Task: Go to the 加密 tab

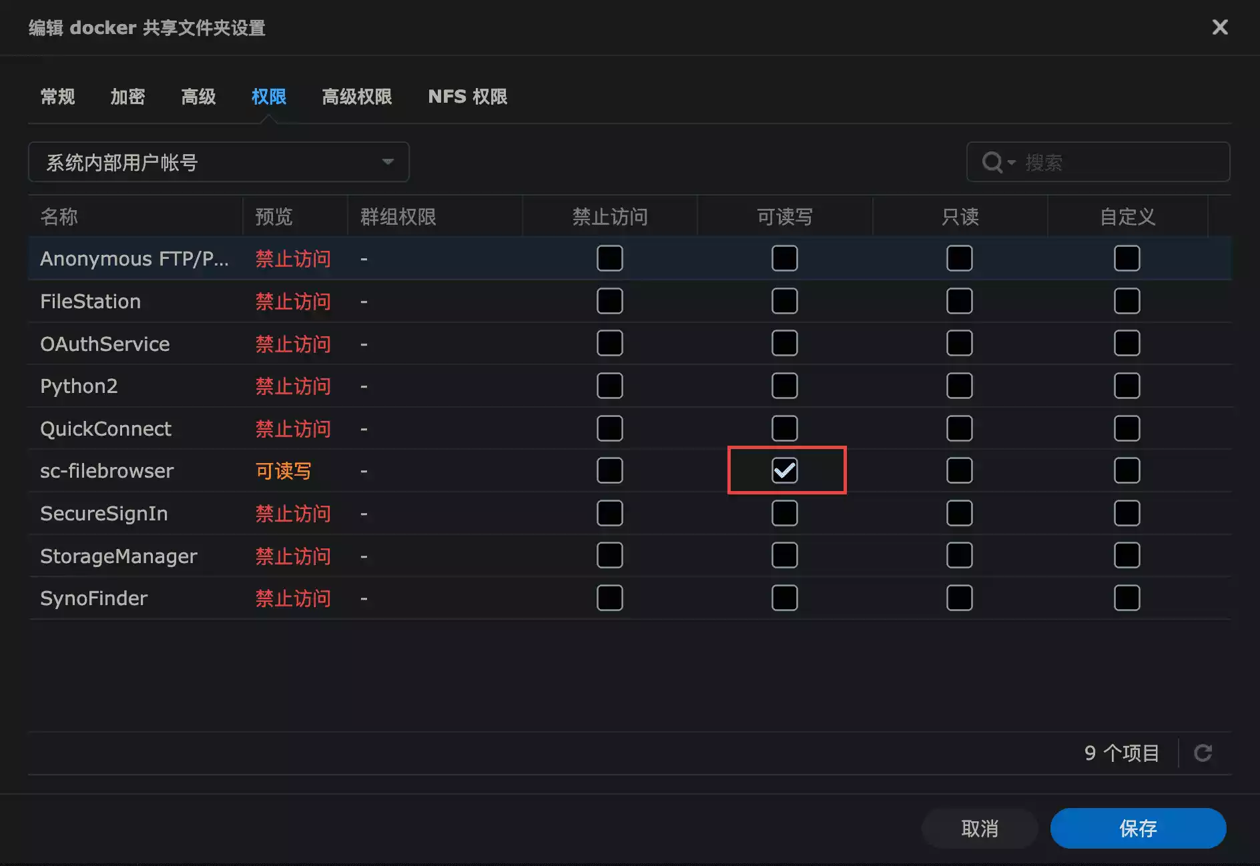Action: point(127,97)
